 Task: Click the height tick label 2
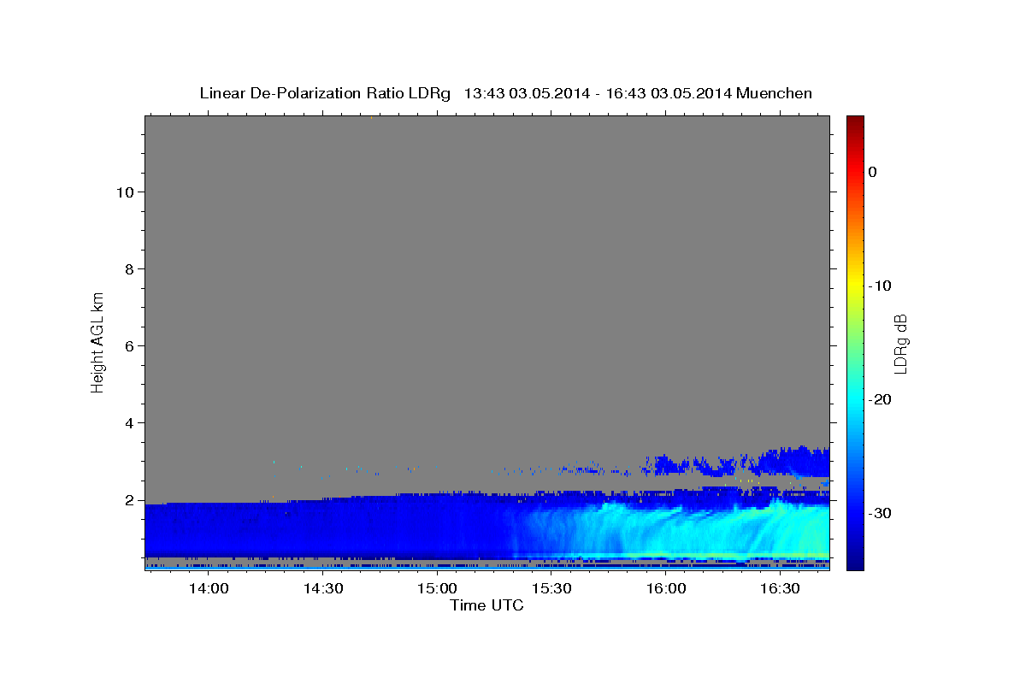129,500
